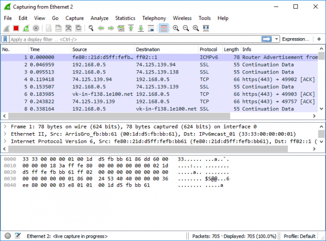The height and width of the screenshot is (241, 326).
Task: Go back to previous packet arrow
Action: pyautogui.click(x=101, y=28)
